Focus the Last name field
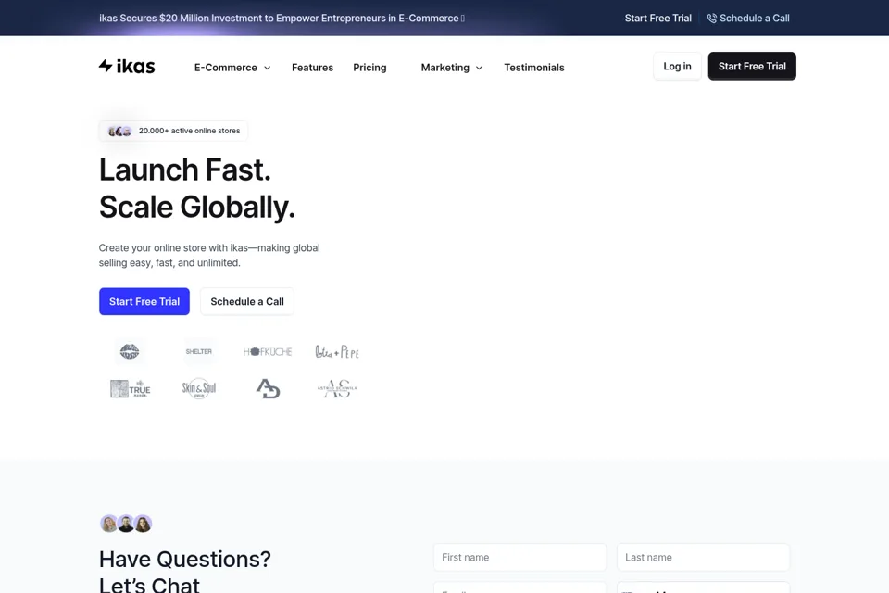This screenshot has width=889, height=593. point(703,557)
